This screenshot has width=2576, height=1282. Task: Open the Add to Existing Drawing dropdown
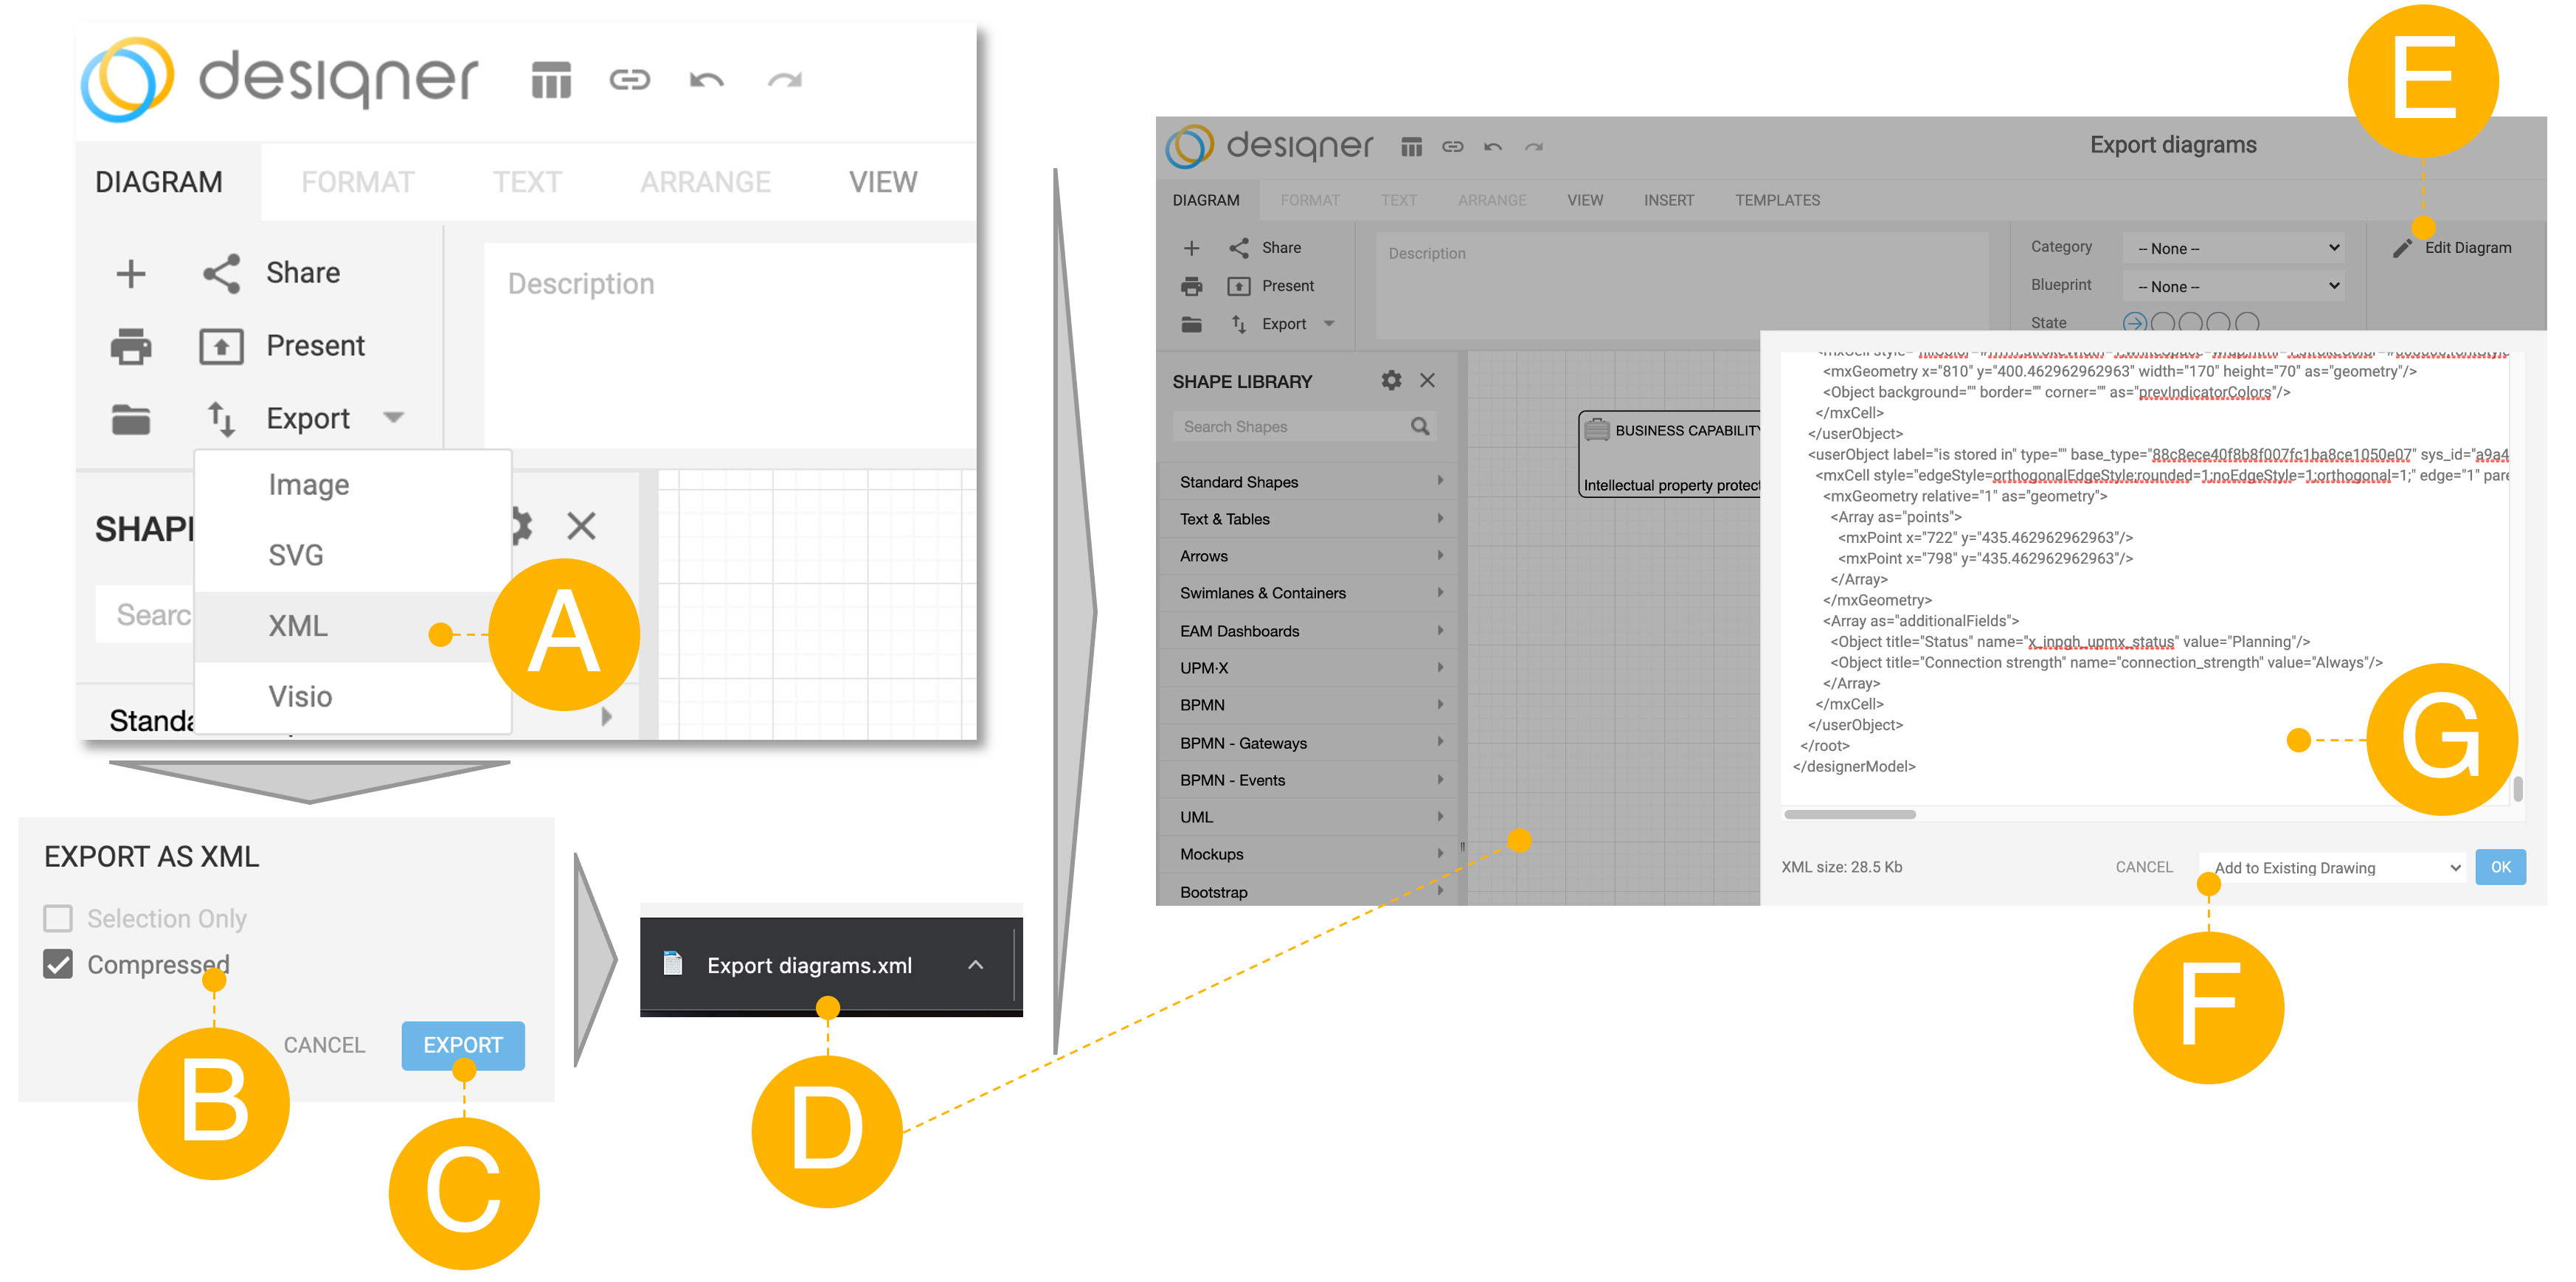(2334, 867)
